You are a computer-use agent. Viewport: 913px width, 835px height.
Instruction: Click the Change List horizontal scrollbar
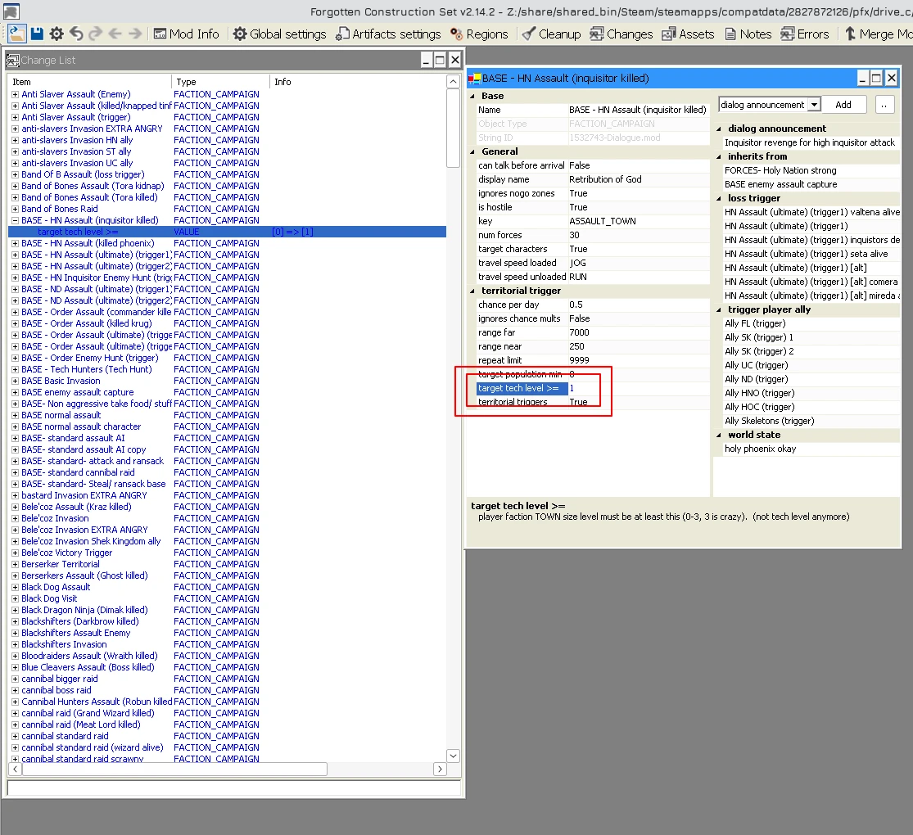(174, 770)
